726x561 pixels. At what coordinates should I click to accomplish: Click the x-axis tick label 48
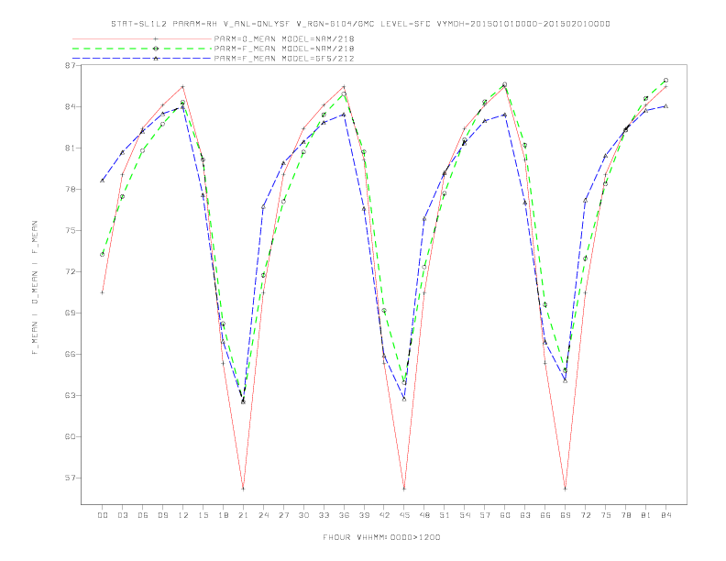(x=424, y=515)
